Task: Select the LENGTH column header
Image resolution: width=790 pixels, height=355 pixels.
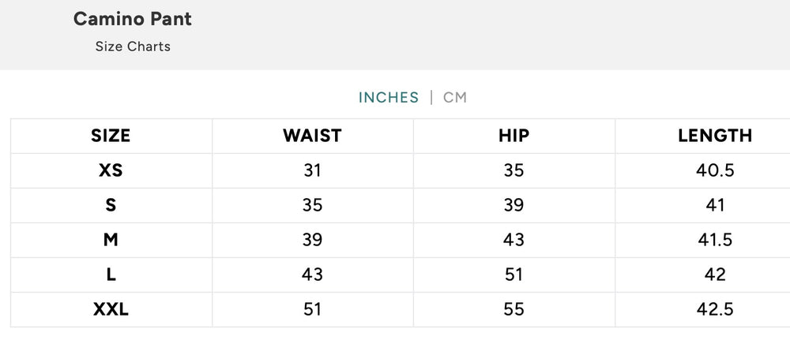Action: point(715,136)
